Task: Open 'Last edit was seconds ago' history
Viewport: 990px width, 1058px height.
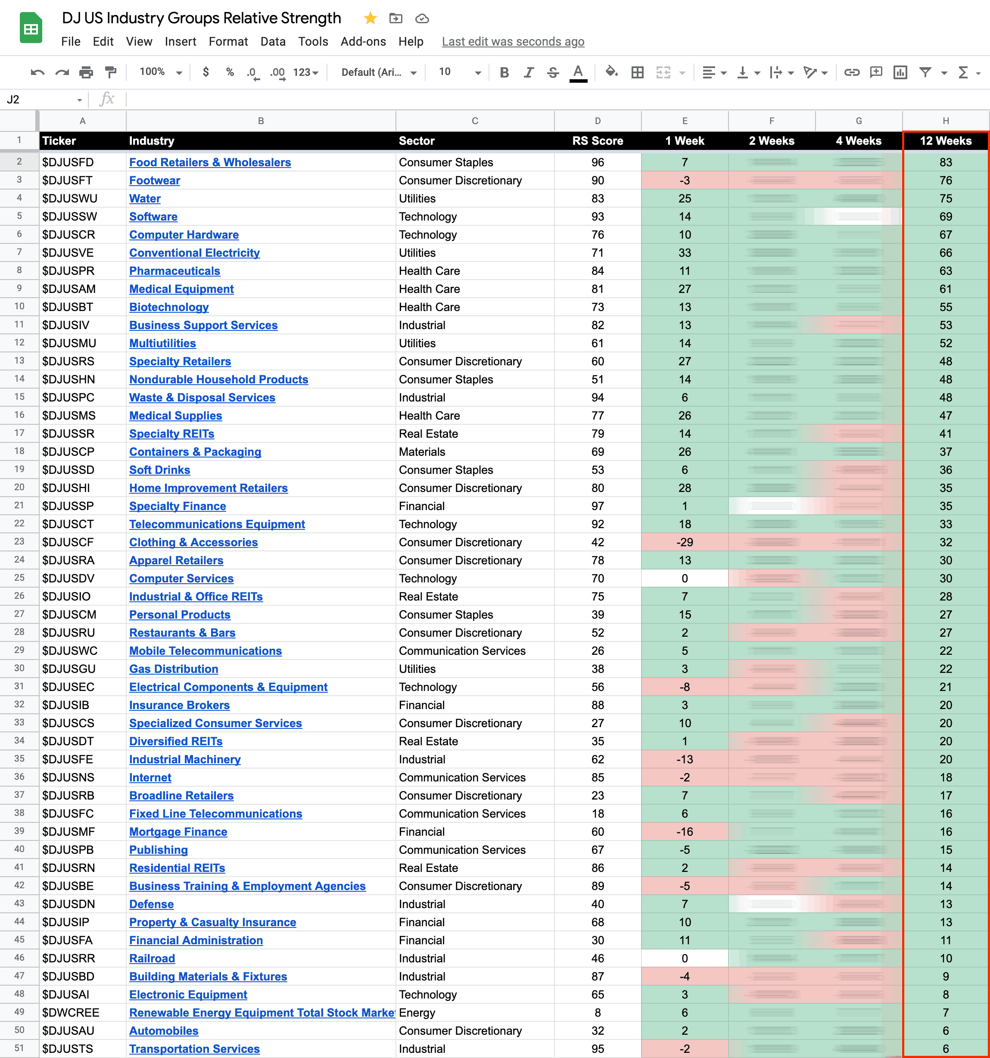Action: tap(513, 41)
